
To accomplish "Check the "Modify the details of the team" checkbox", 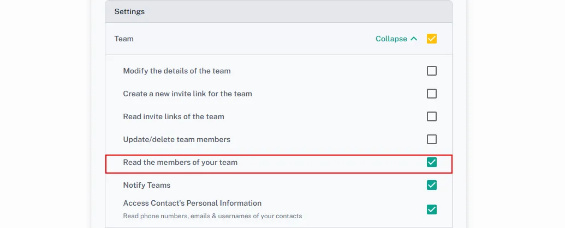I will (x=432, y=71).
